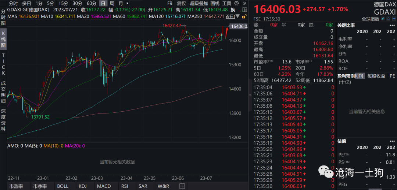Collapse side panel with the double-arrow handle

pos(250,95)
